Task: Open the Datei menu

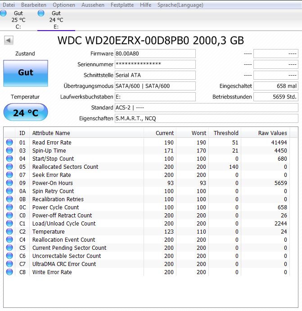Action: click(x=9, y=5)
